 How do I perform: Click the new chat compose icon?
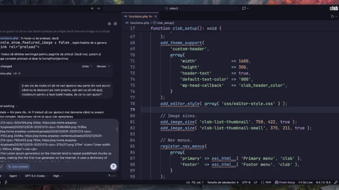pos(115,23)
